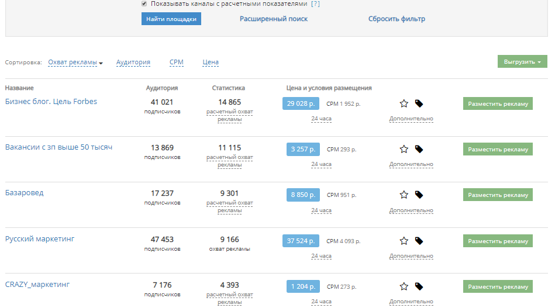Sort the list by Аудитория
555x308 pixels.
[x=133, y=62]
